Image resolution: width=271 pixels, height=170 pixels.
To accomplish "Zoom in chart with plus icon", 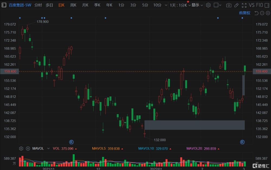I will (x=268, y=13).
